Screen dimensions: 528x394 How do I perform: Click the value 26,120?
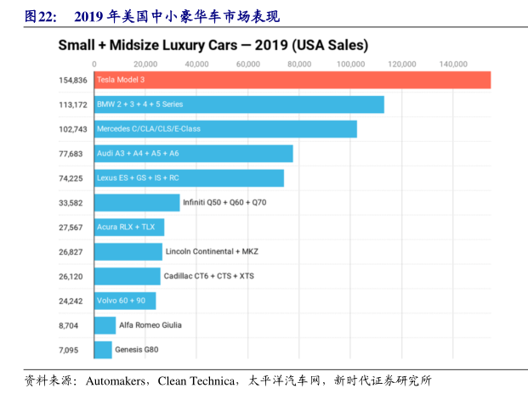point(71,277)
